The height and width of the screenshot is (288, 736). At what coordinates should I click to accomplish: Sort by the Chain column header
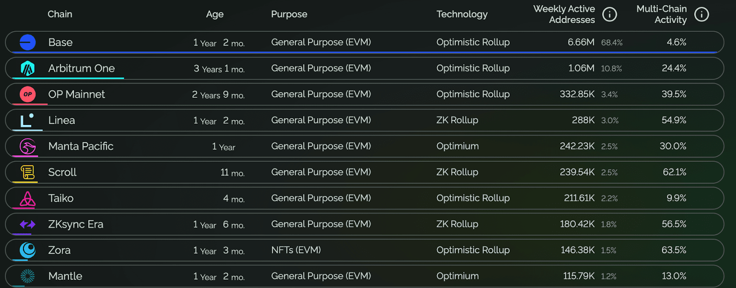(60, 14)
